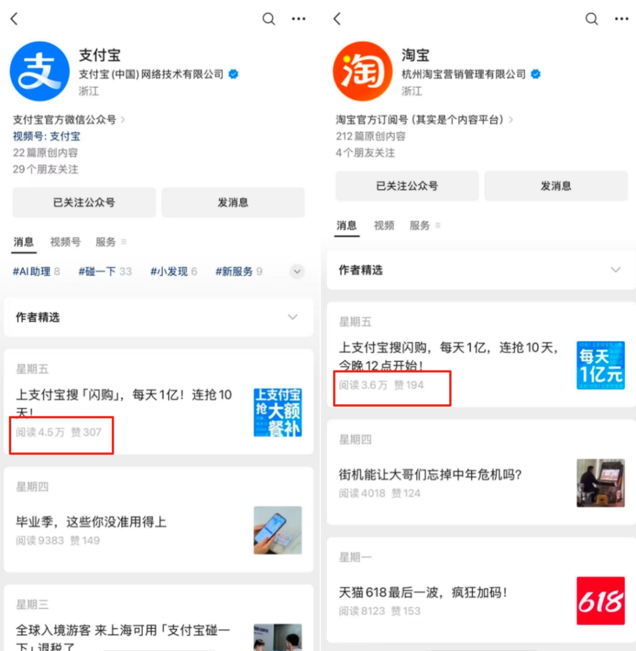The image size is (636, 651).
Task: Tap verified badge beside 杭州淘宝营销管理有限公司
Action: click(536, 74)
